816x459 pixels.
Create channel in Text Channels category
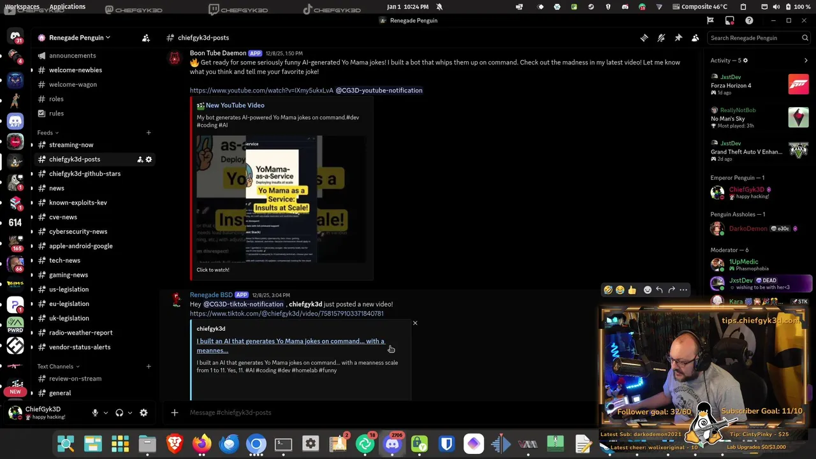tap(149, 366)
